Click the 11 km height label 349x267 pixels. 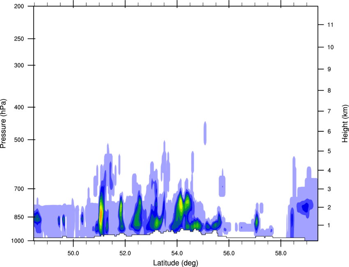click(330, 25)
